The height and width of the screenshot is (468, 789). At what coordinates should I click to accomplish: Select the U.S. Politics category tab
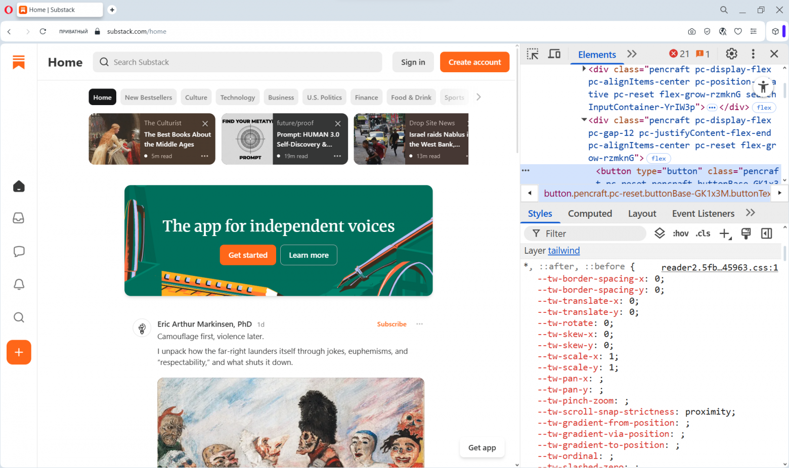(x=324, y=97)
